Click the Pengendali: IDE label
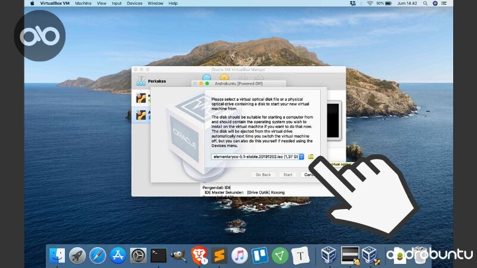This screenshot has width=477, height=268. coord(216,188)
